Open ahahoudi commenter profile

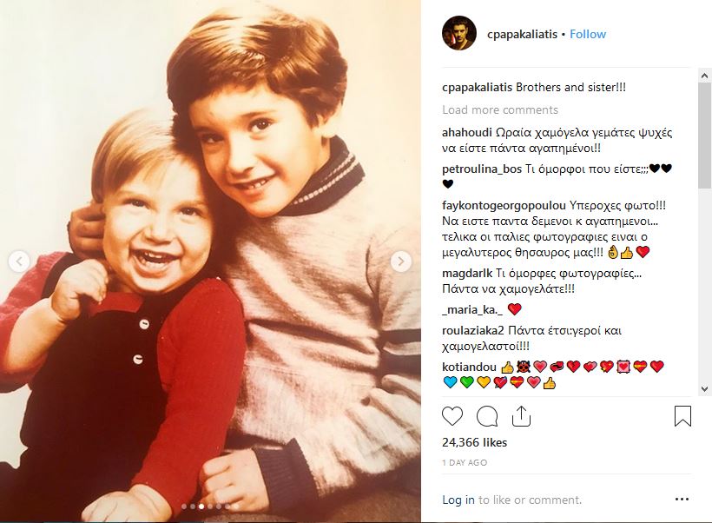pos(467,133)
